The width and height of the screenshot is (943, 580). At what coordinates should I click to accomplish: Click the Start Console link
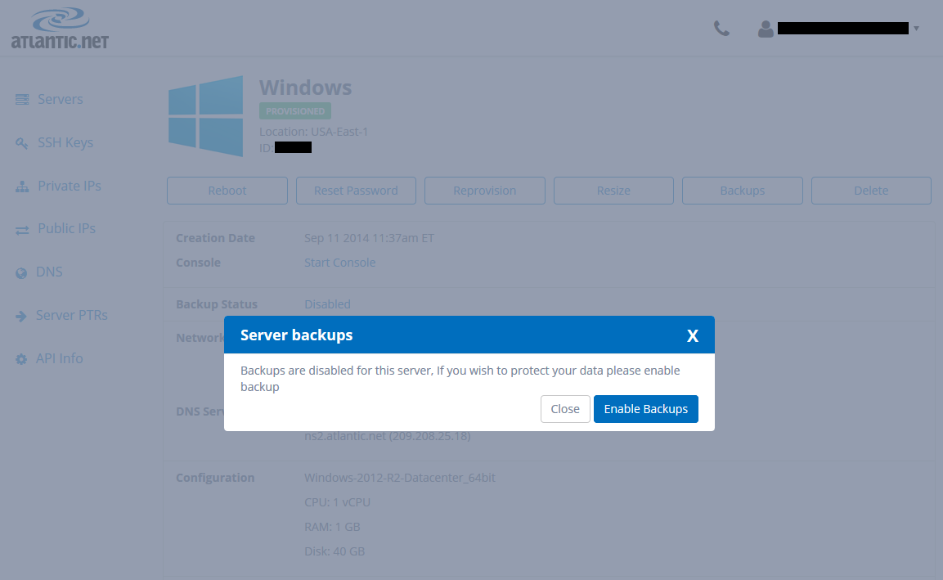click(x=339, y=263)
